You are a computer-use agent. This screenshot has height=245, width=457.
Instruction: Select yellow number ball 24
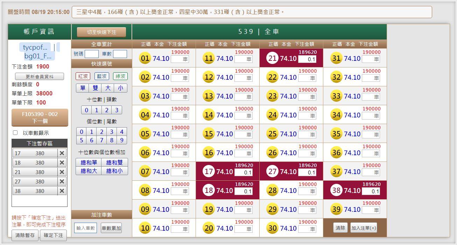point(272,115)
